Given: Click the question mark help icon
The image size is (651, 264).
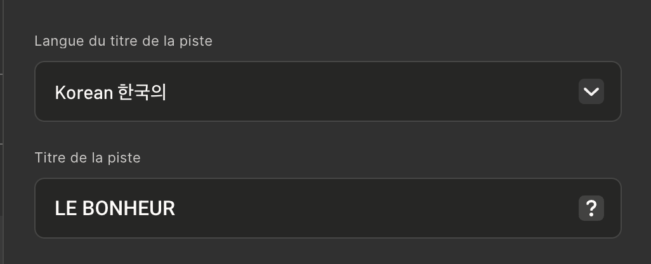Looking at the screenshot, I should (591, 208).
